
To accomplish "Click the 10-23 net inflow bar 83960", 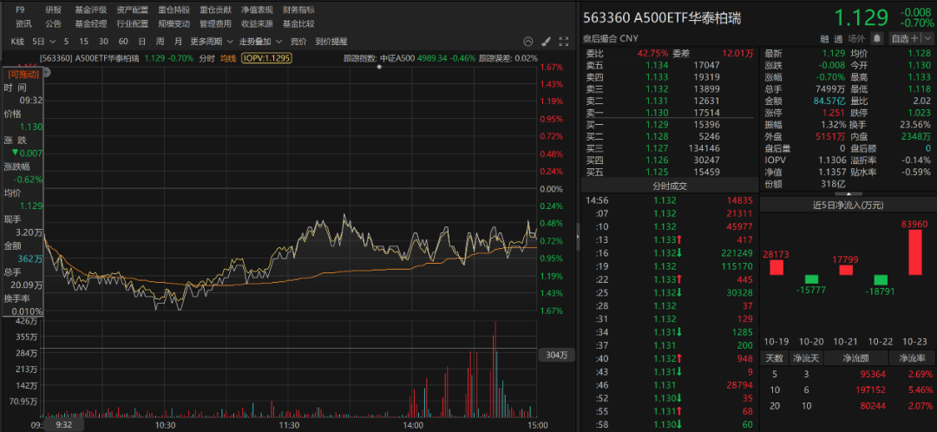I will click(x=915, y=252).
